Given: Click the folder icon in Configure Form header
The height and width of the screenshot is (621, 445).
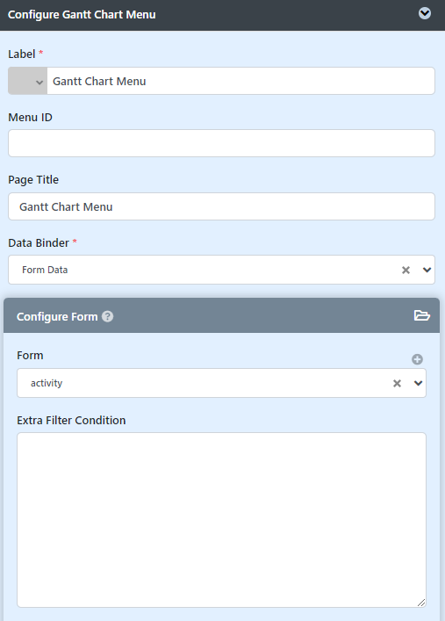Looking at the screenshot, I should click(421, 315).
